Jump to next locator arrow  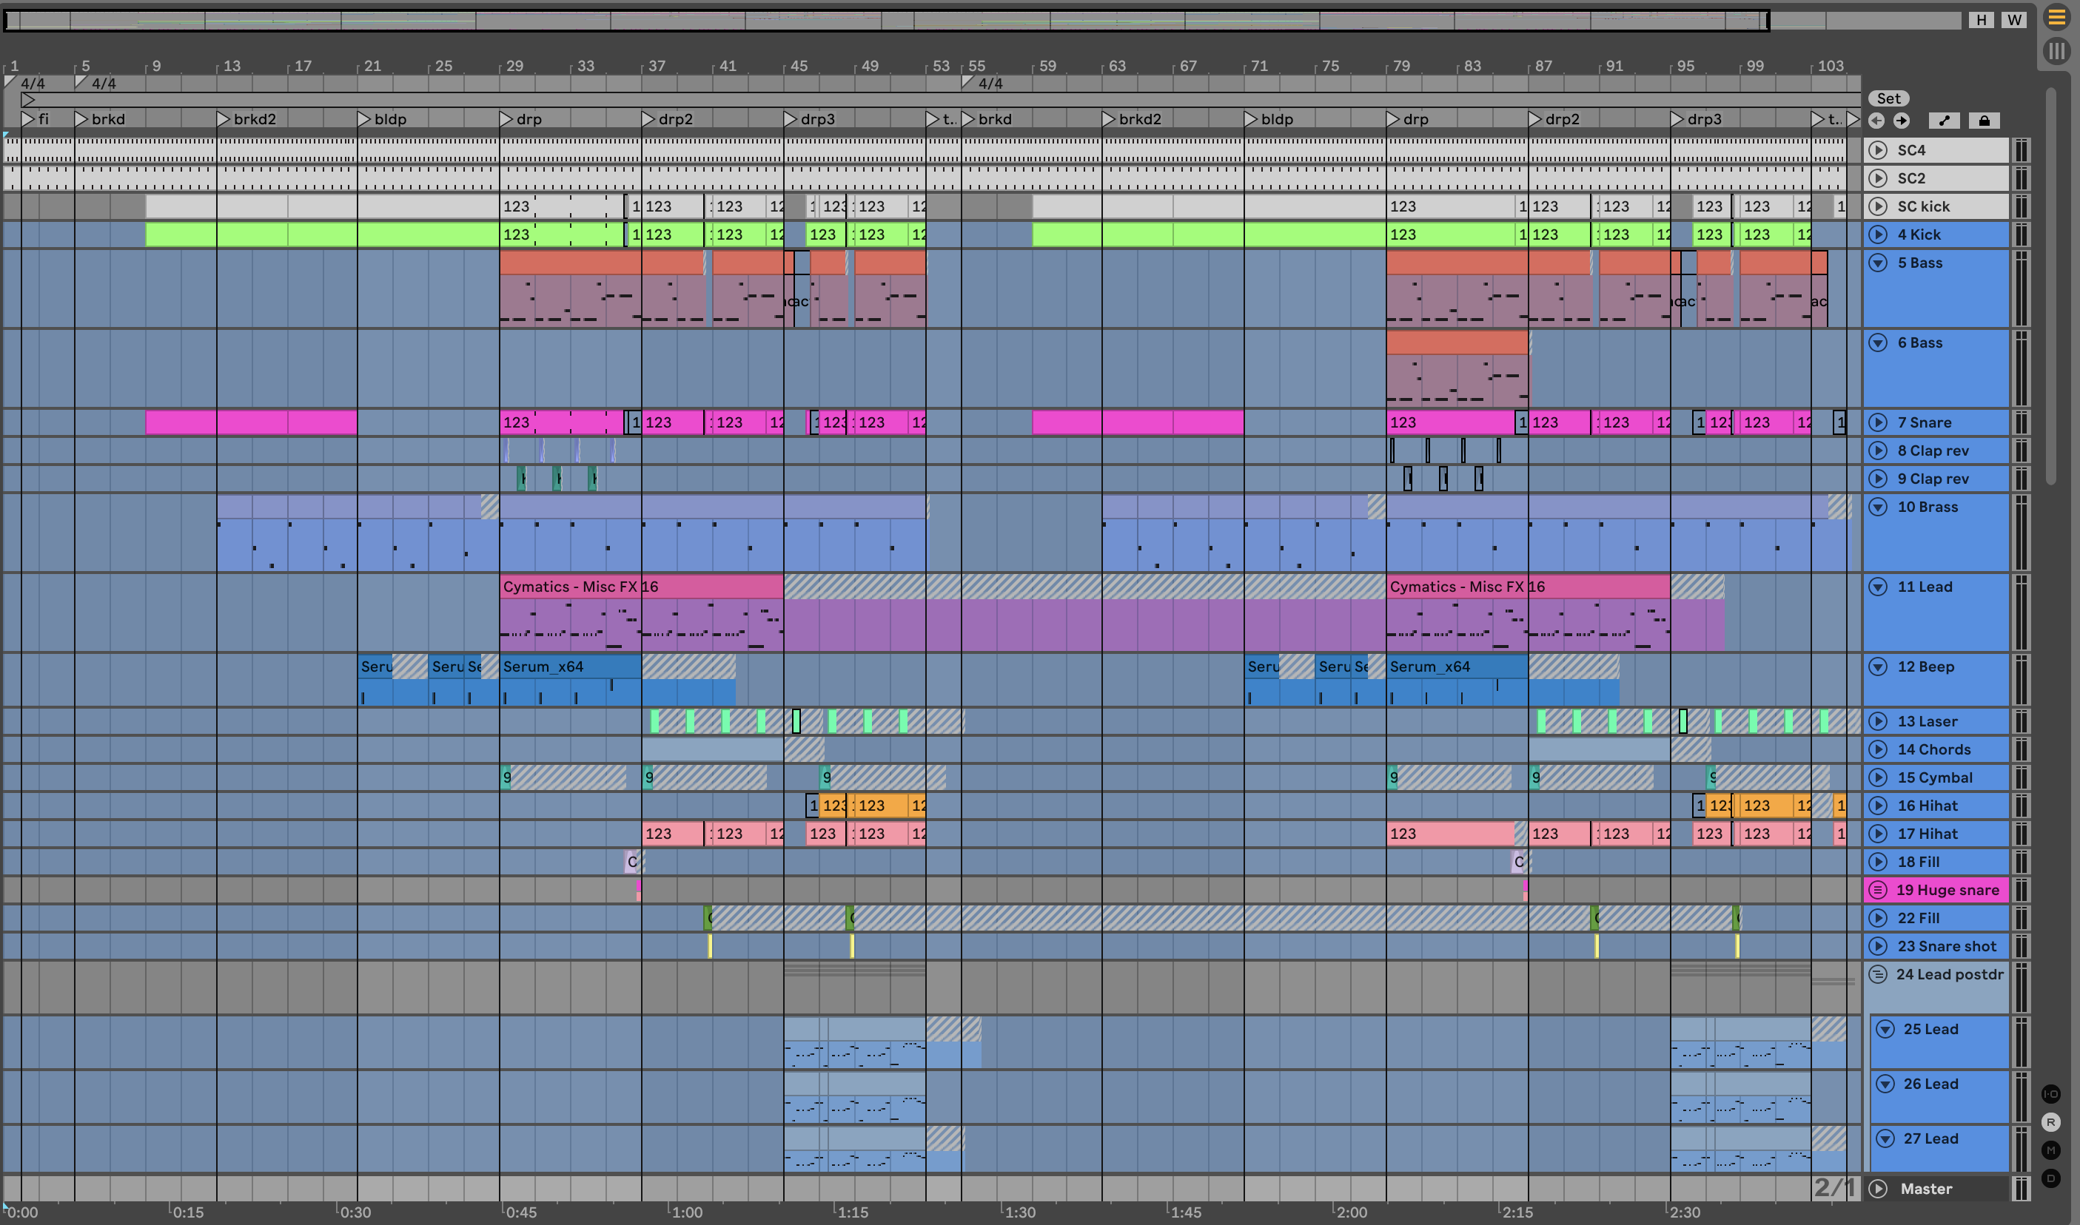click(1902, 121)
